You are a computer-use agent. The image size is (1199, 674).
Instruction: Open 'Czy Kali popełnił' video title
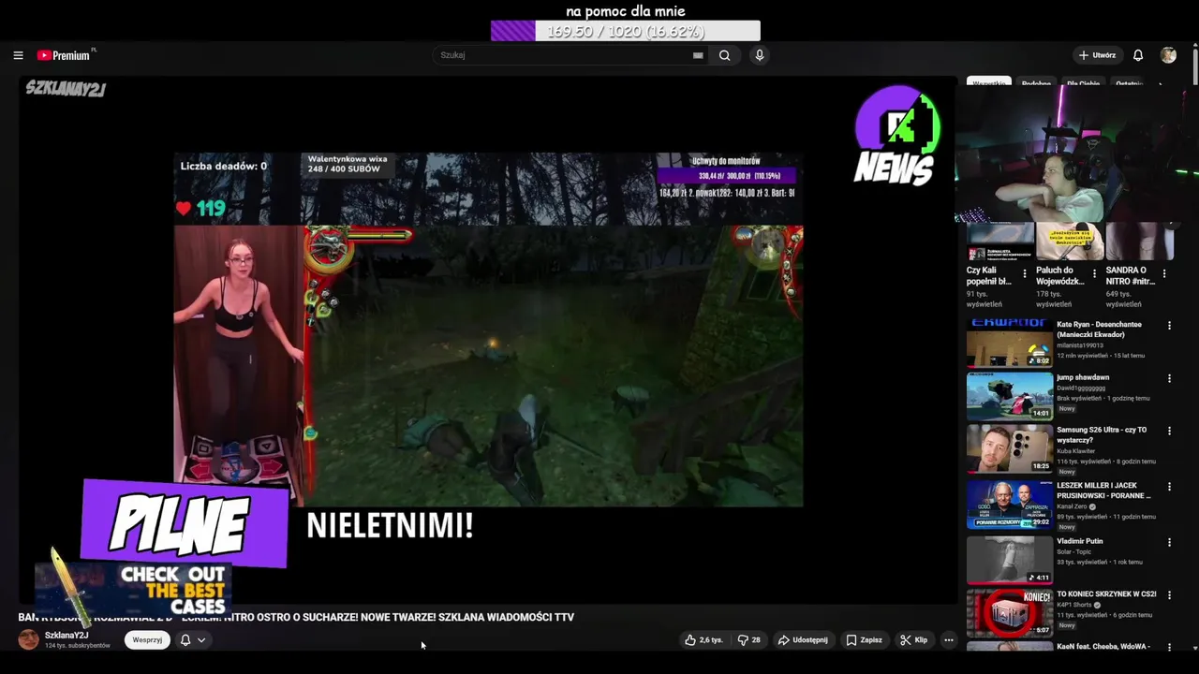989,275
